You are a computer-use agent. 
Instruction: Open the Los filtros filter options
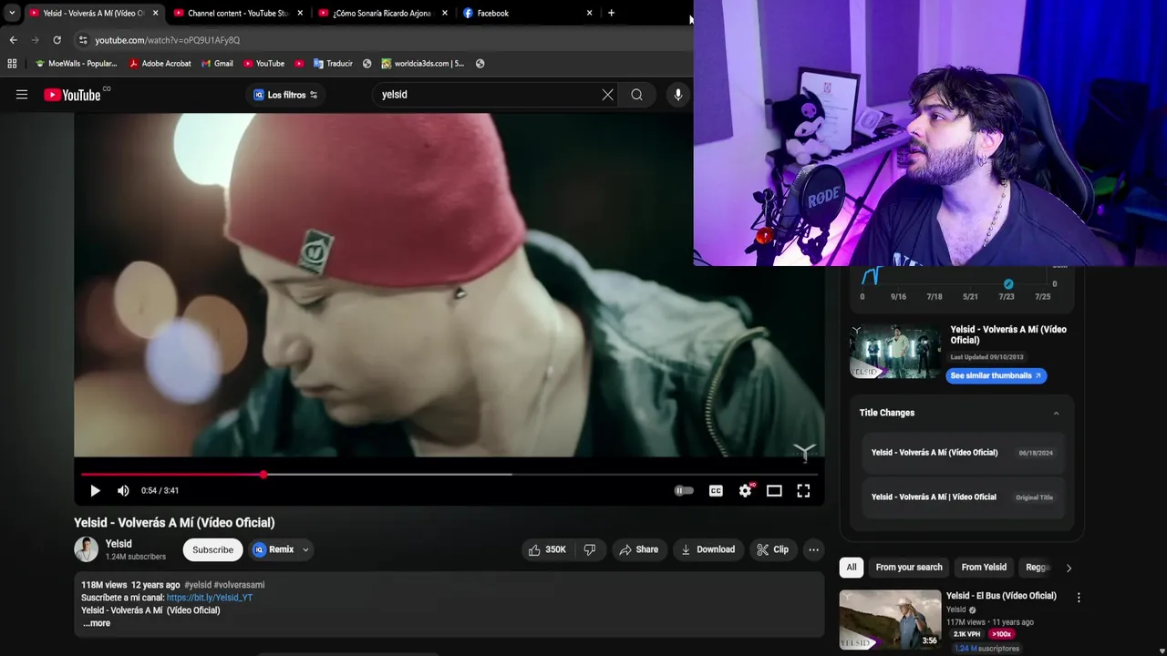pyautogui.click(x=285, y=95)
